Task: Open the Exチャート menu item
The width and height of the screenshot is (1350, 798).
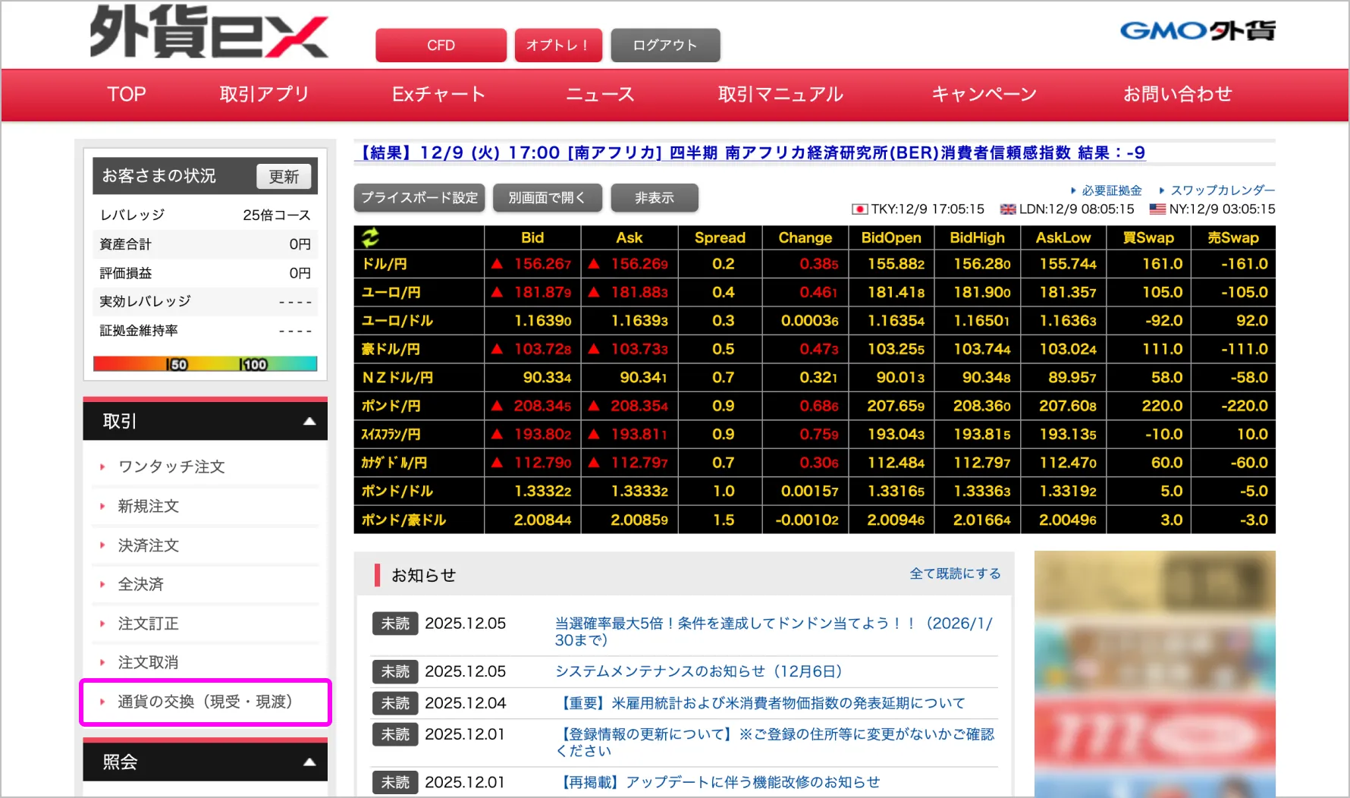Action: (x=438, y=94)
